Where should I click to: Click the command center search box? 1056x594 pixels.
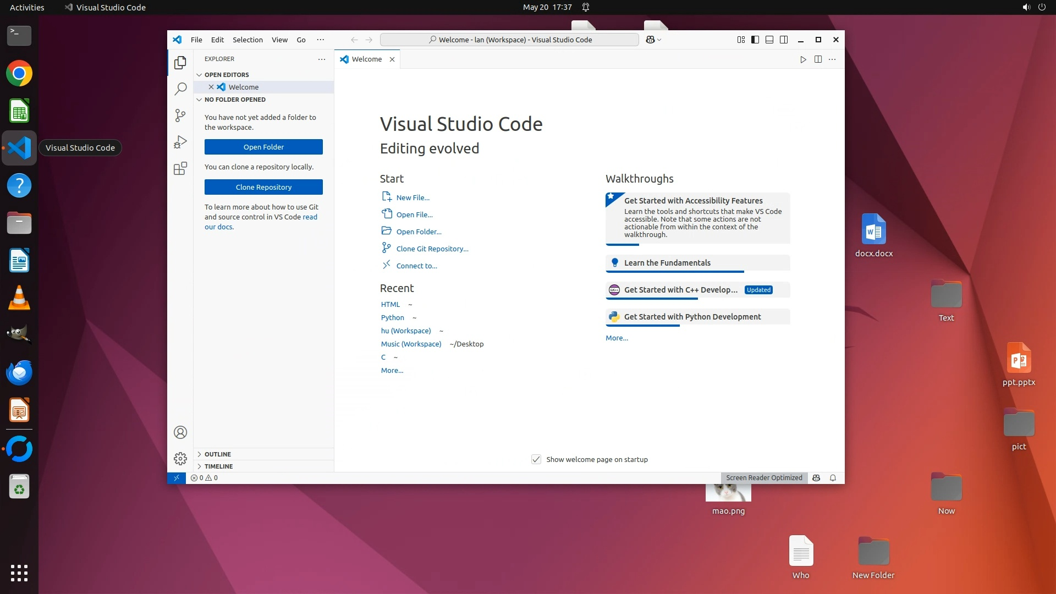(x=509, y=40)
